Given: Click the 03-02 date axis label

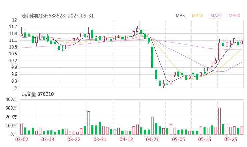Looking at the screenshot, I should [x=22, y=139].
